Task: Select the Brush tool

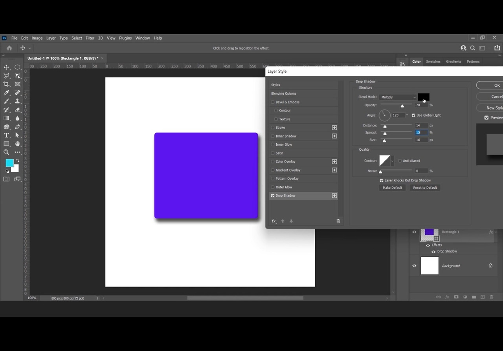Action: [6, 101]
